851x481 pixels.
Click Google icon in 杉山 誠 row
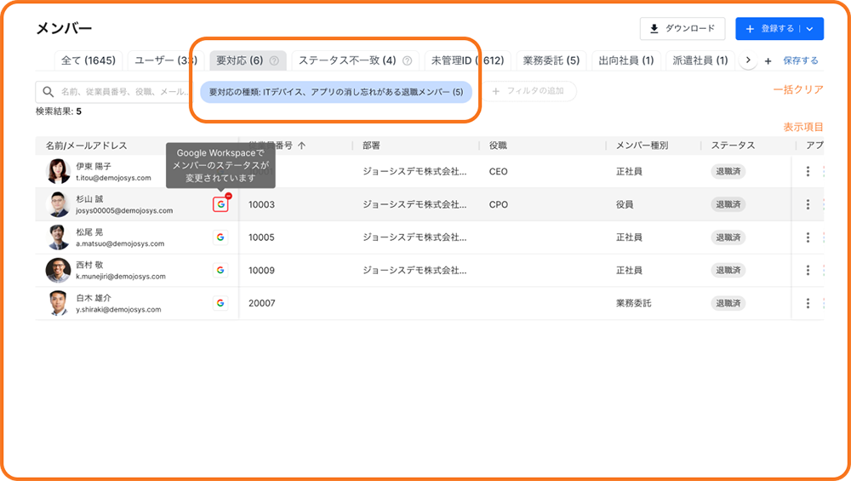(220, 204)
